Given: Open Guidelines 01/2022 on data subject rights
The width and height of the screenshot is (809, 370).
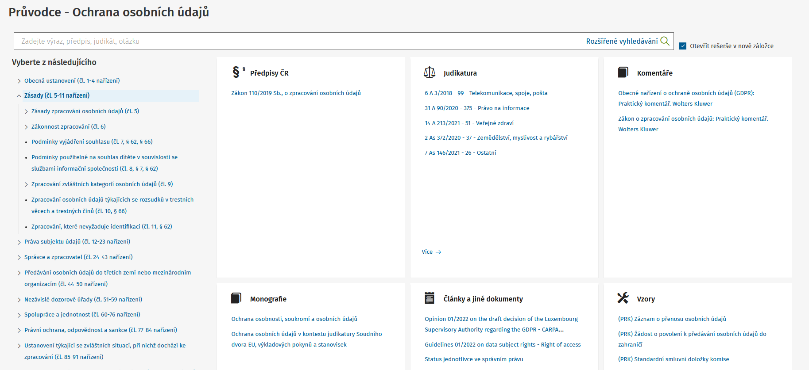Looking at the screenshot, I should [503, 345].
